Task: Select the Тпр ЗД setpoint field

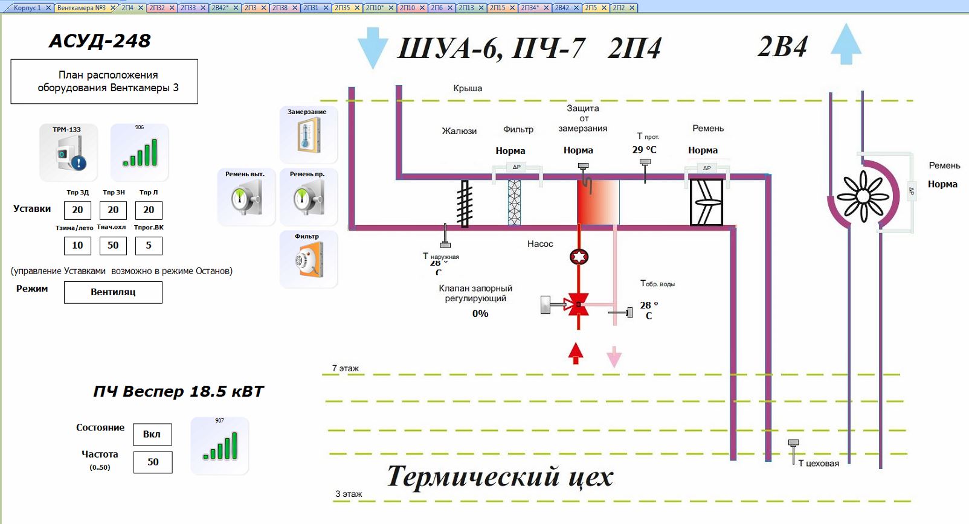Action: tap(77, 210)
